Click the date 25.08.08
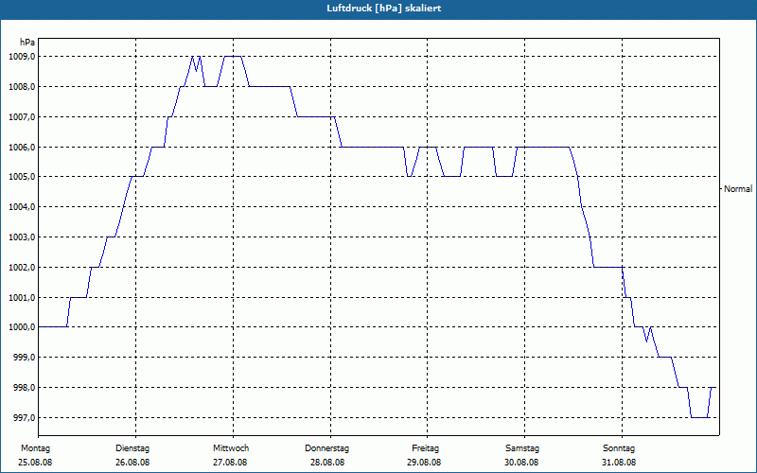This screenshot has width=757, height=473. point(35,463)
